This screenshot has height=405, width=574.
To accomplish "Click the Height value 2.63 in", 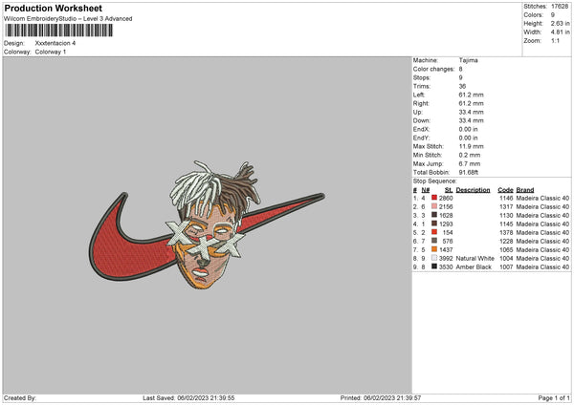I will point(560,23).
